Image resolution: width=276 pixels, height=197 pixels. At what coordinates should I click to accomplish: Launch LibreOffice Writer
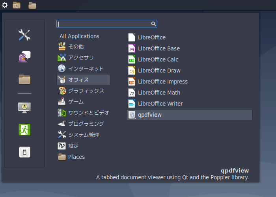(189, 104)
